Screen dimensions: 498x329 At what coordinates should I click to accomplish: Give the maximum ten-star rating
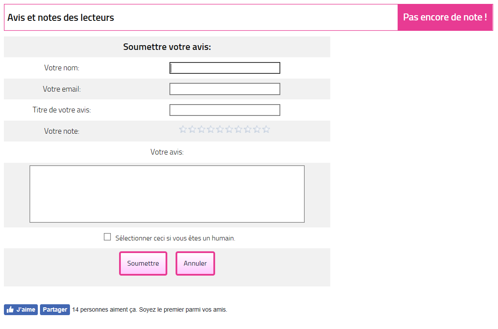[x=266, y=129]
